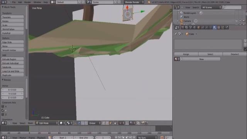This screenshot has width=247, height=139.
Task: Click the Rotate button
Action: click(13, 21)
